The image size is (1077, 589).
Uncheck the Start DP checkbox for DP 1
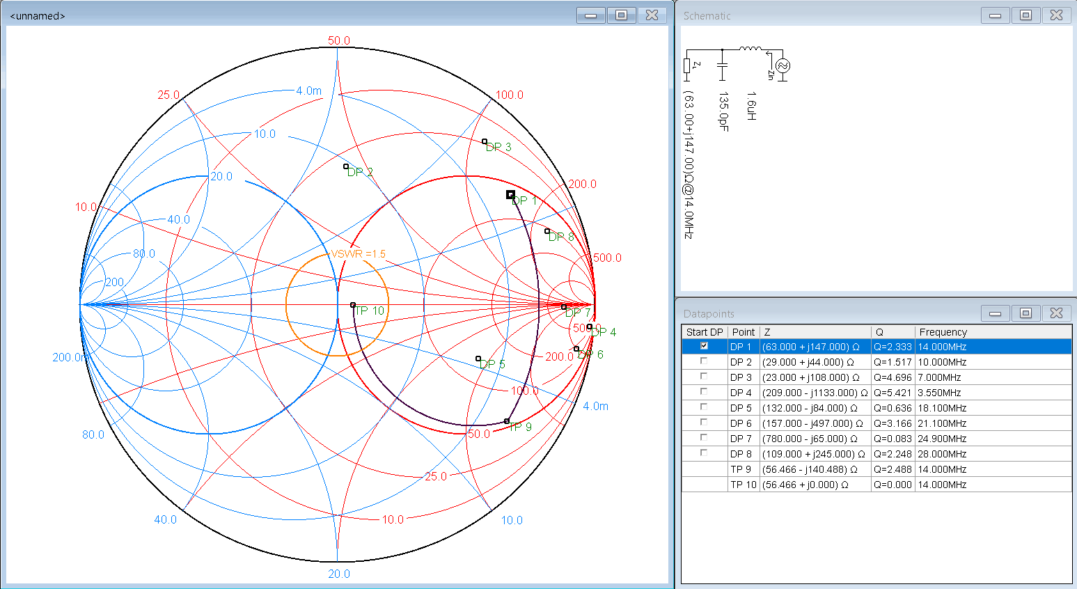[704, 346]
